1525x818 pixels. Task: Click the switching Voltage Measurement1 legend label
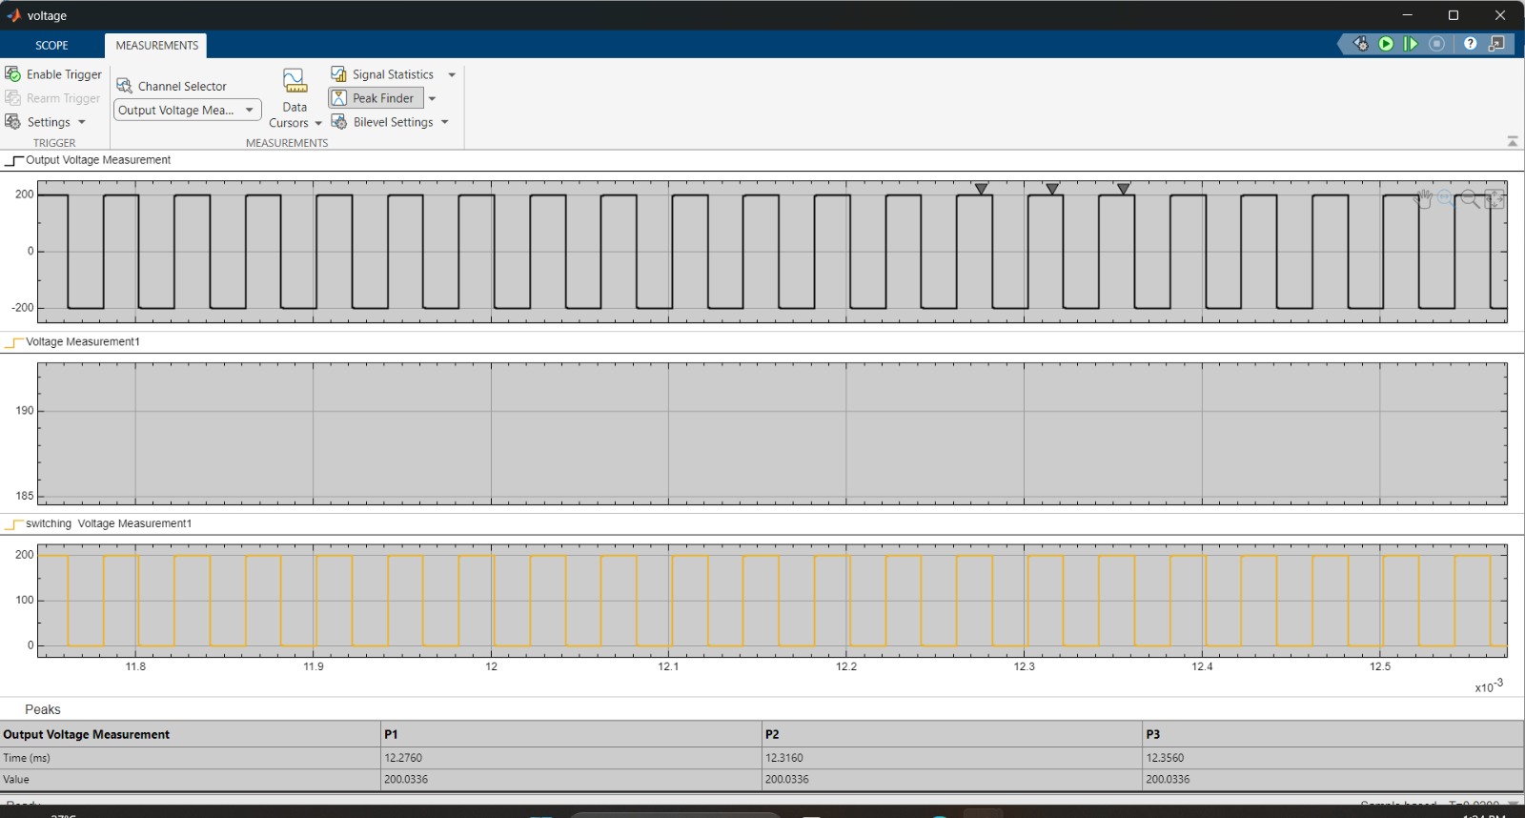[109, 523]
